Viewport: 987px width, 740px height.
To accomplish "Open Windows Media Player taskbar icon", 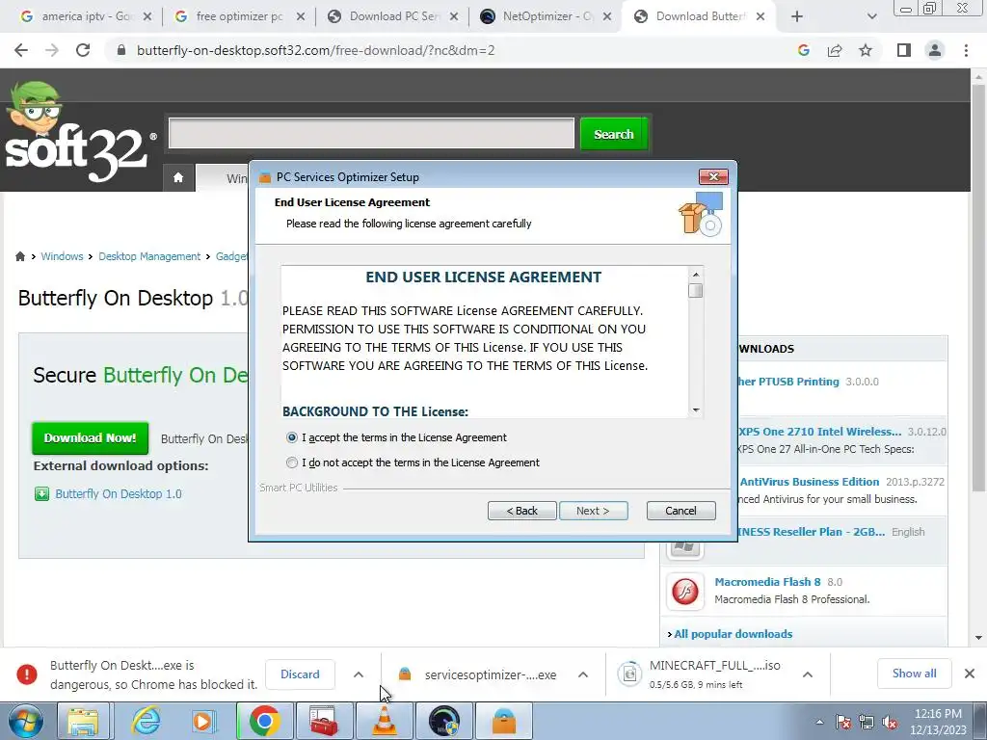I will (203, 721).
